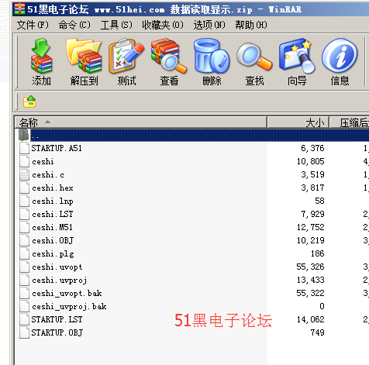This screenshot has width=369, height=365.
Task: Click the size value 10,805
Action: click(310, 161)
